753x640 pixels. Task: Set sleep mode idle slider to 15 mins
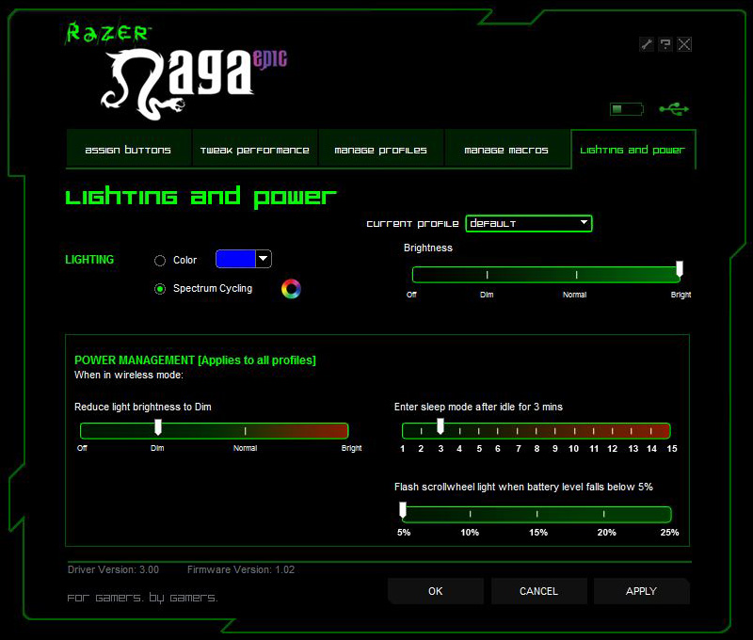click(x=668, y=431)
